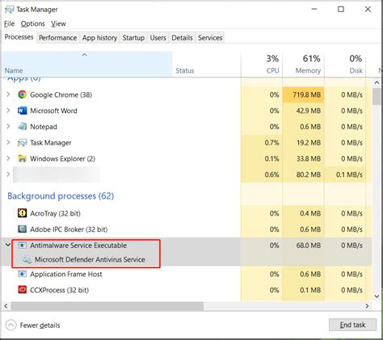Expand the Task Manager process group

click(x=8, y=143)
